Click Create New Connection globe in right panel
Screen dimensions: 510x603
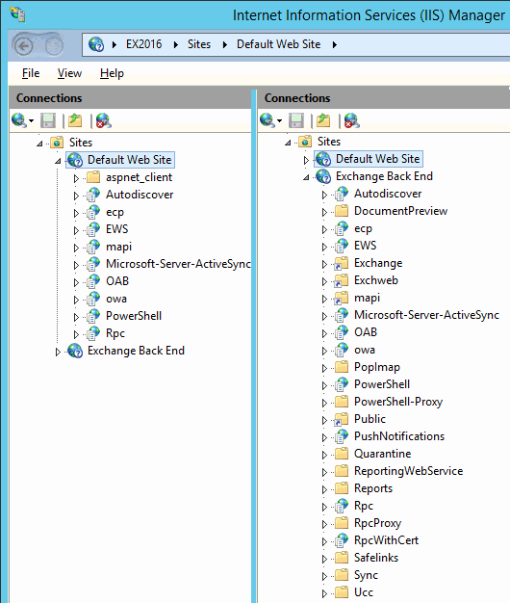click(268, 120)
